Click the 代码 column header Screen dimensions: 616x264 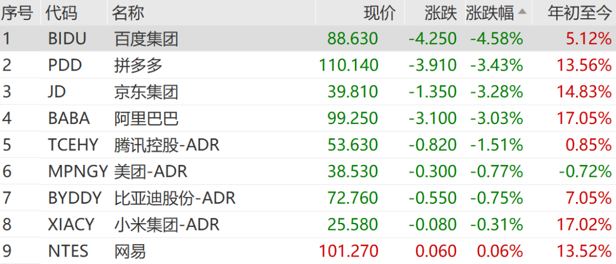tap(61, 13)
